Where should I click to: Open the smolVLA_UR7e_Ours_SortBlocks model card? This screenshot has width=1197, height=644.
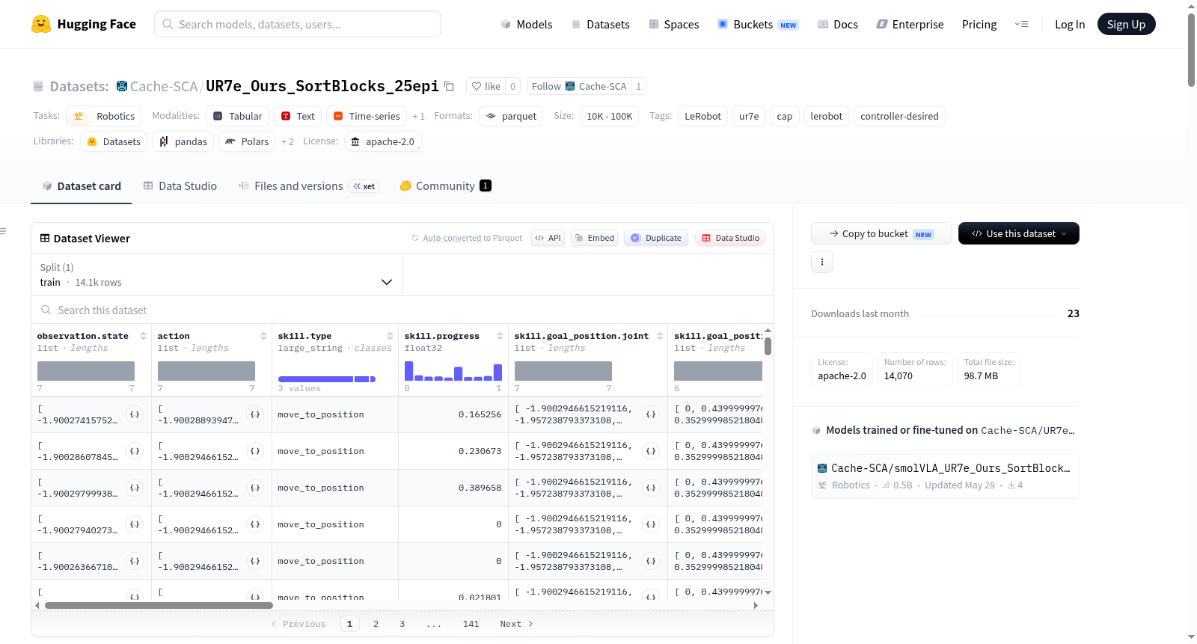click(945, 476)
